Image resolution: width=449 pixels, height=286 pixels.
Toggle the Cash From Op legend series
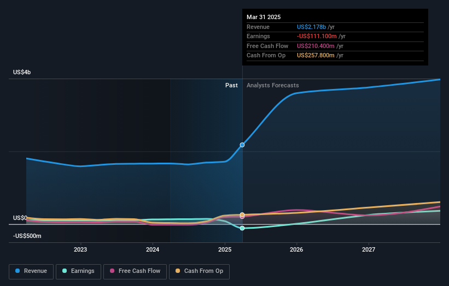click(x=199, y=271)
